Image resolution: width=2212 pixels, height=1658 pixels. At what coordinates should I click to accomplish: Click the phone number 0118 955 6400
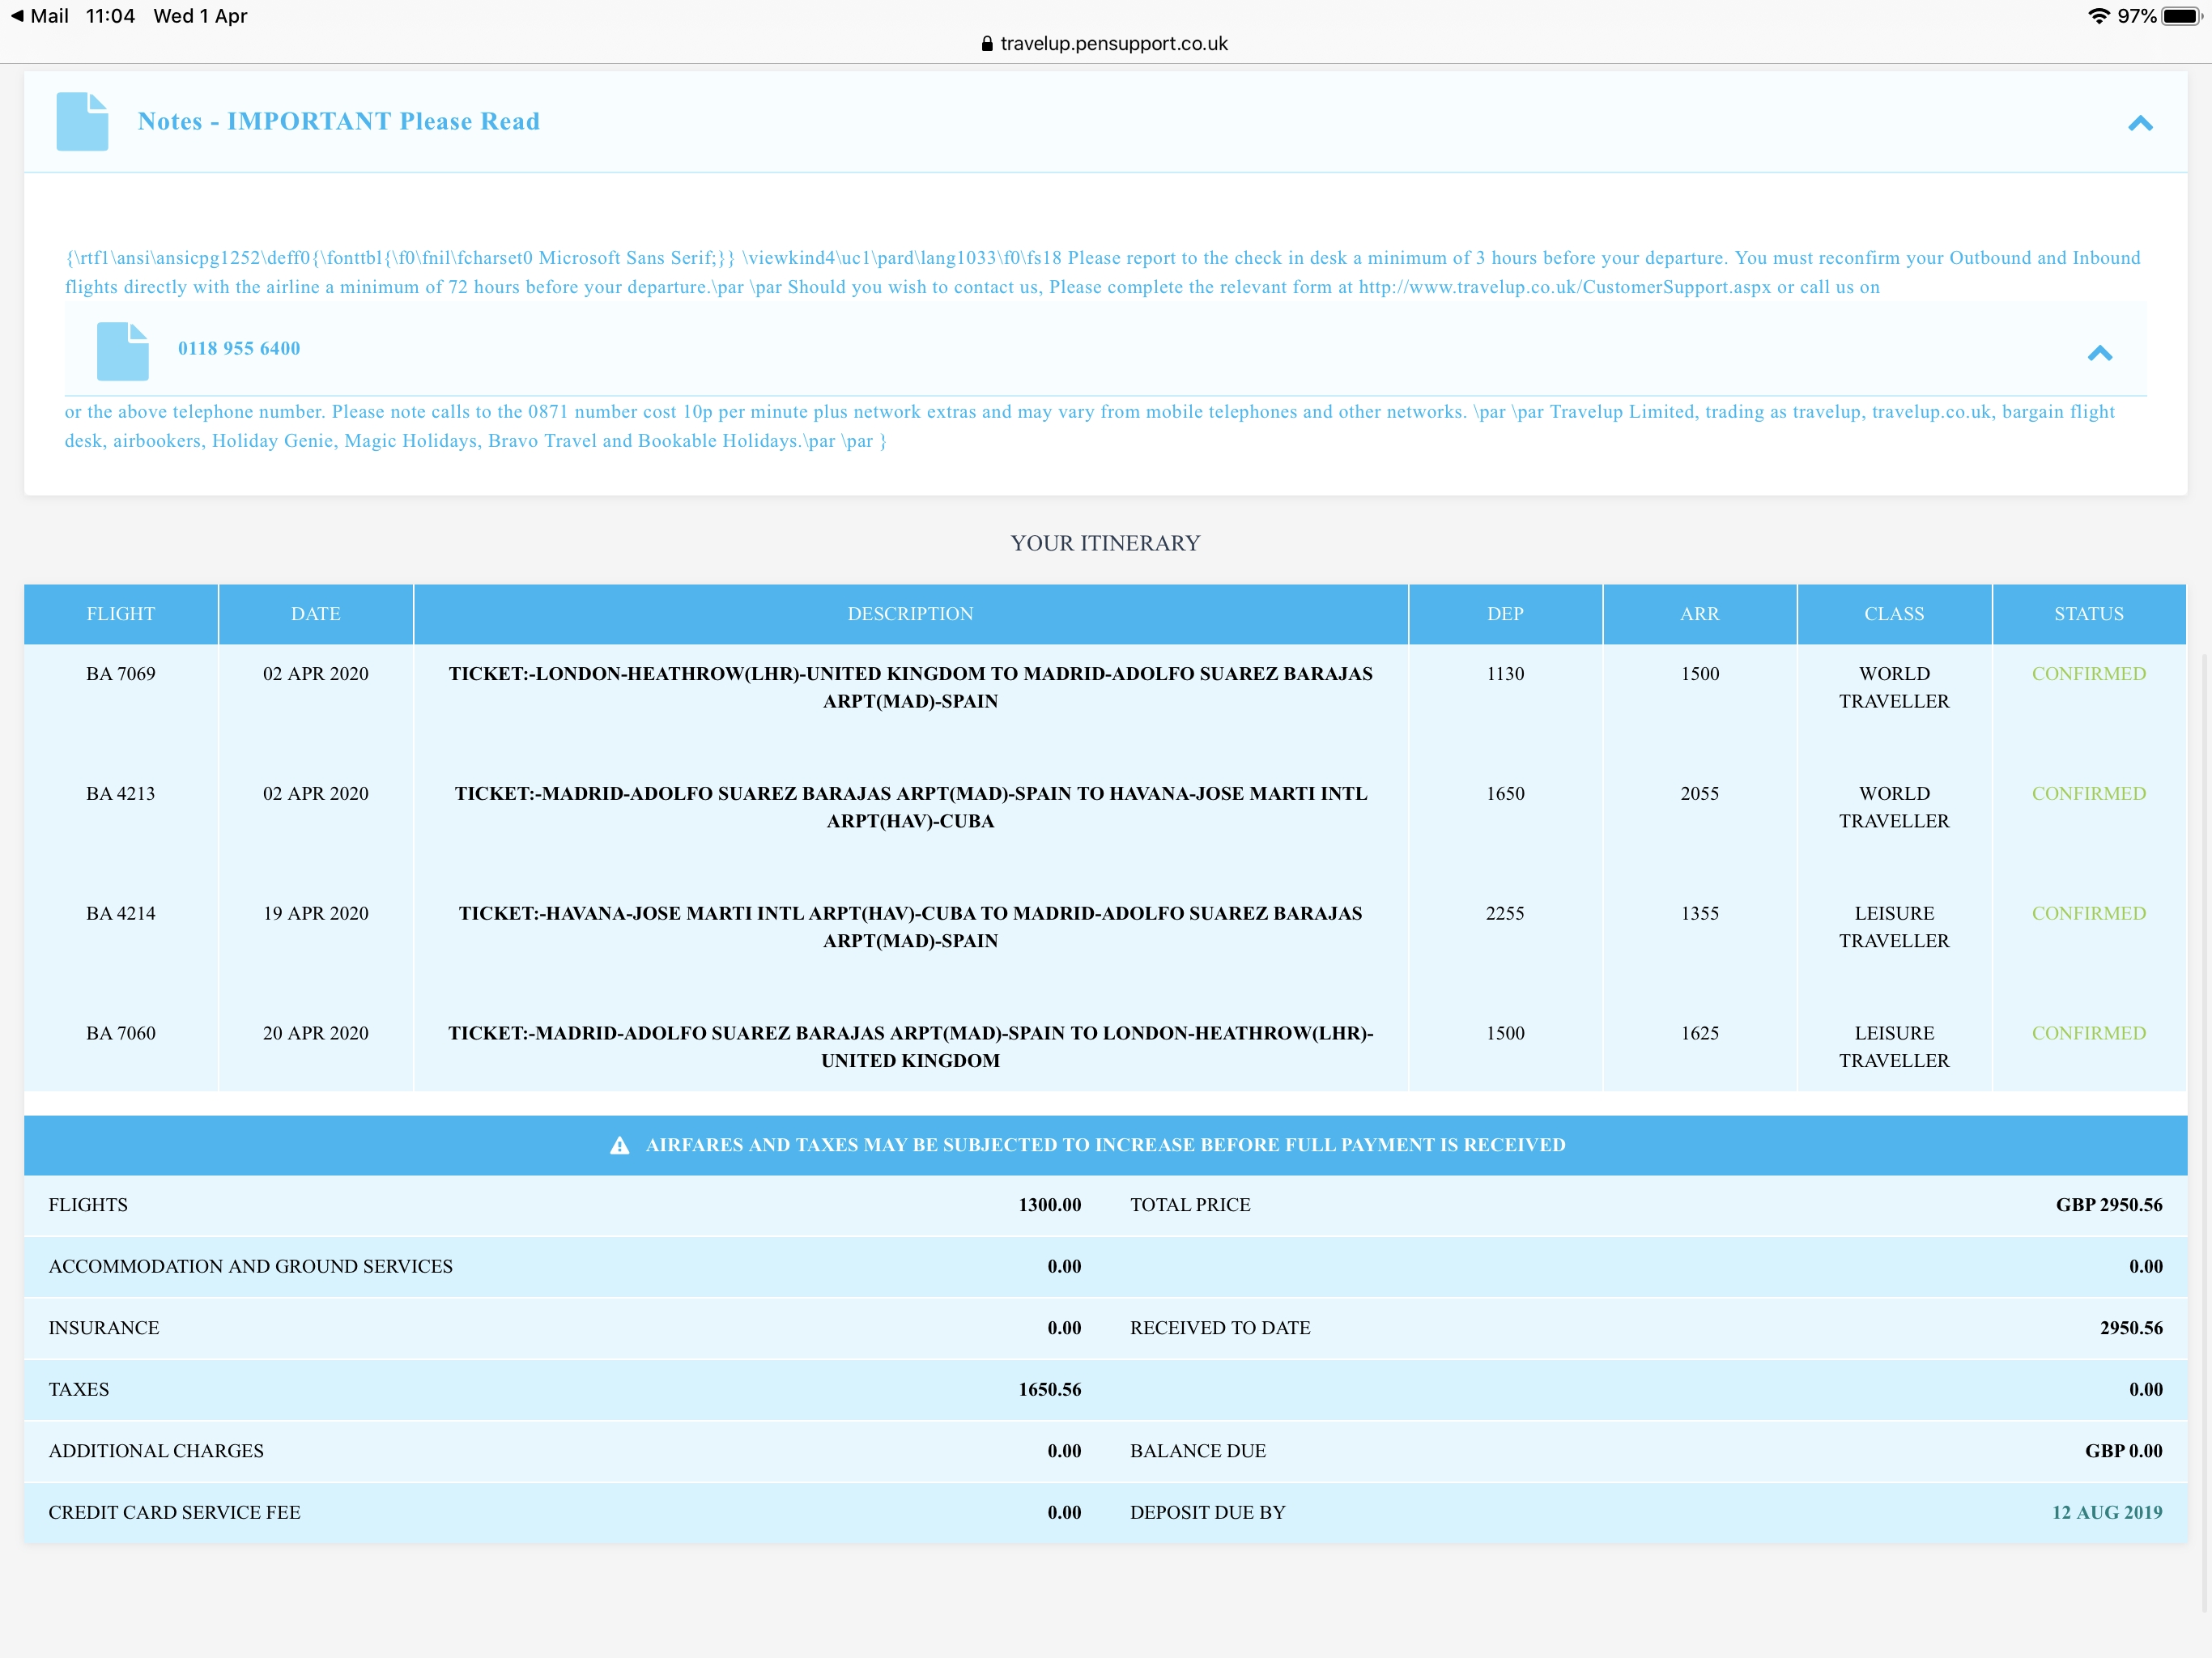(x=239, y=348)
